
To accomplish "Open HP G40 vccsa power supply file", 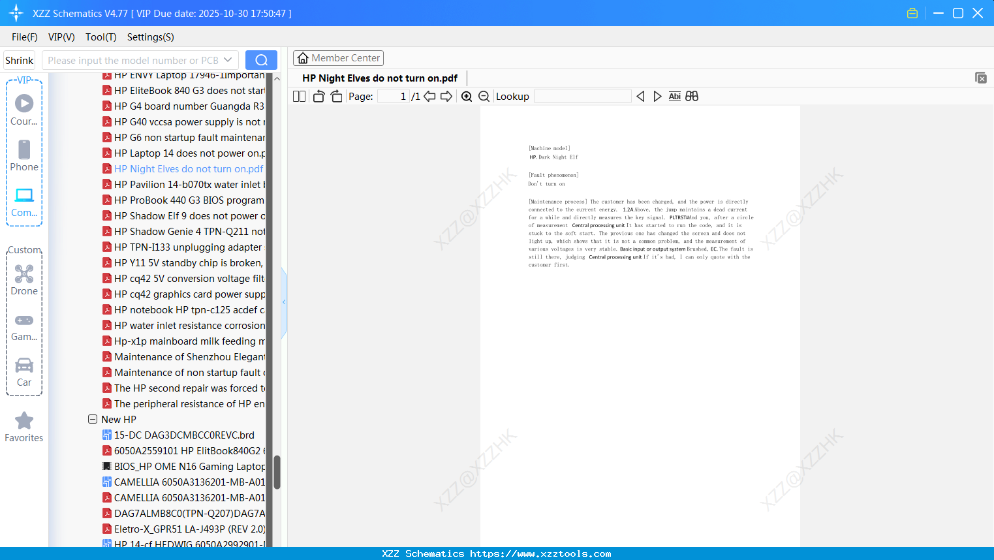I will (x=184, y=122).
